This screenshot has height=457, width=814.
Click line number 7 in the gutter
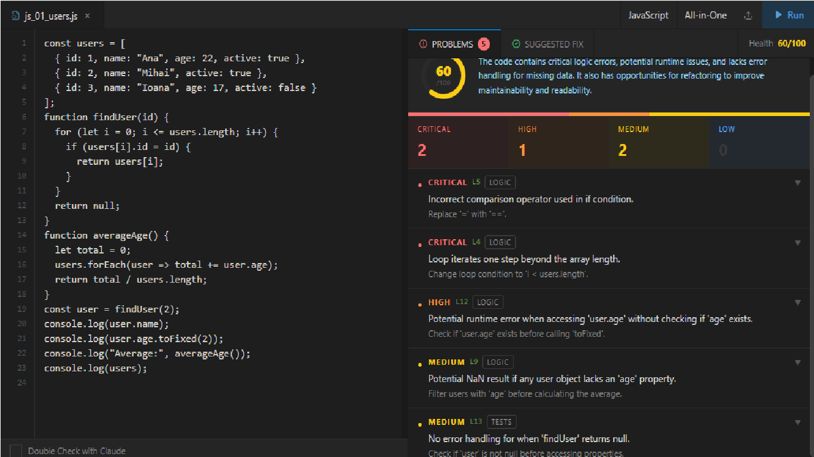point(24,132)
